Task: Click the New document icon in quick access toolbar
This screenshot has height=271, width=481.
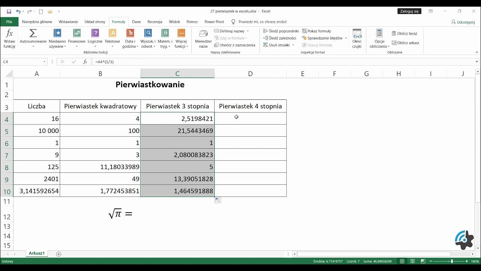Action: click(x=41, y=12)
